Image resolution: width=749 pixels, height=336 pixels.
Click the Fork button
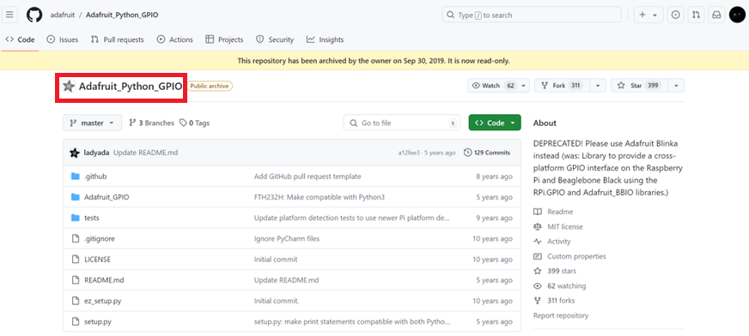(563, 86)
